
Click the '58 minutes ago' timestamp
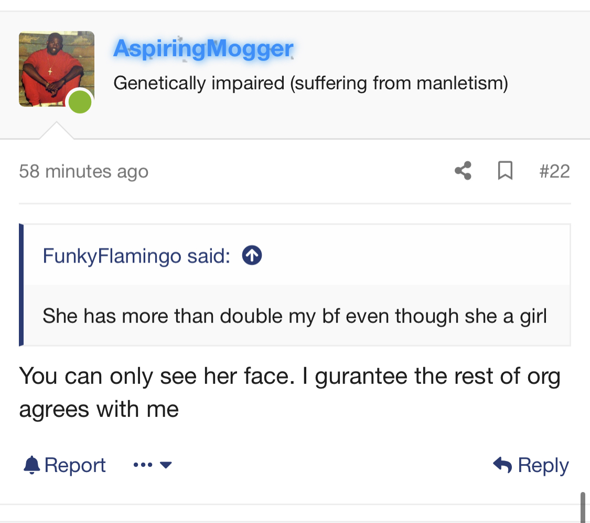pos(83,171)
